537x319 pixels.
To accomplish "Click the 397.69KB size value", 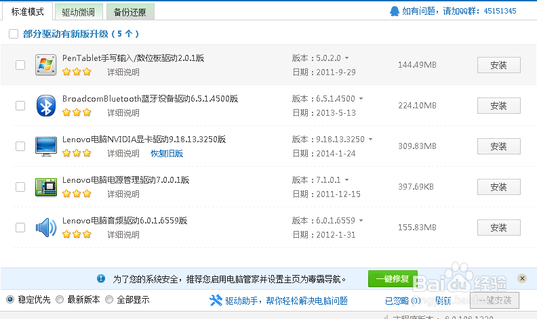I will tap(416, 187).
